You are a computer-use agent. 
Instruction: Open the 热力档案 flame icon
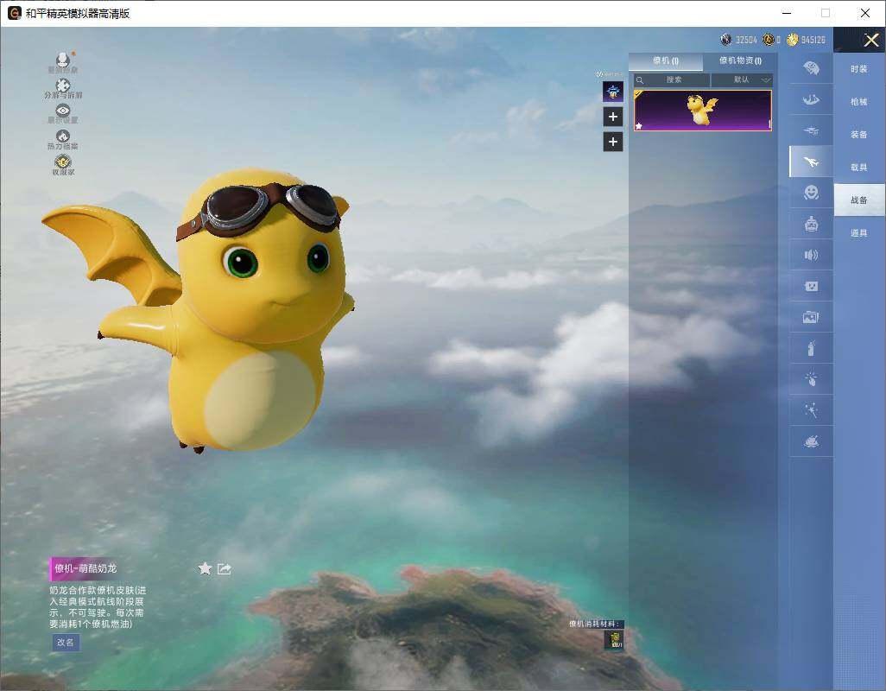point(63,136)
